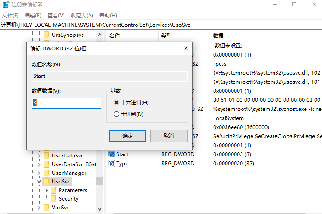Close the Edit DWORD dialog with X
This screenshot has height=214, width=322.
(x=186, y=48)
